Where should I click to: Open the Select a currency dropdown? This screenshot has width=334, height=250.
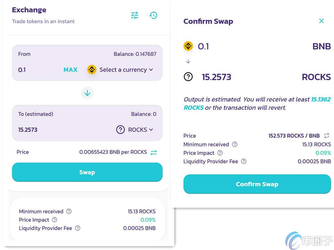point(126,70)
